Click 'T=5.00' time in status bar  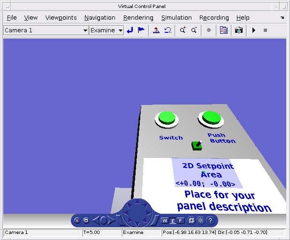92,232
